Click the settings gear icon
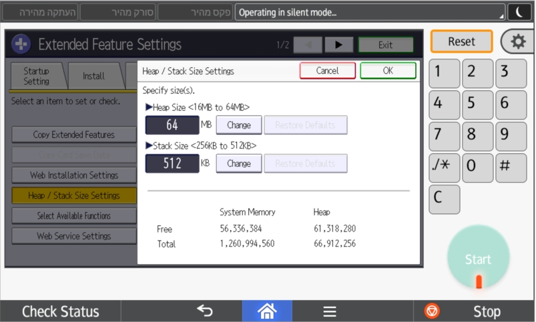 517,41
